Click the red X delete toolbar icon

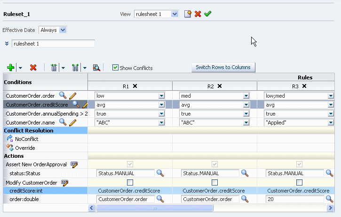tap(33, 68)
